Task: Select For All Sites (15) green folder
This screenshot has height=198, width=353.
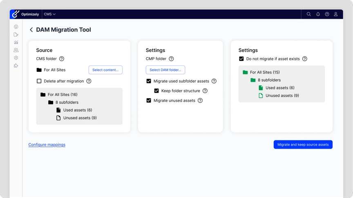Action: [x=261, y=72]
